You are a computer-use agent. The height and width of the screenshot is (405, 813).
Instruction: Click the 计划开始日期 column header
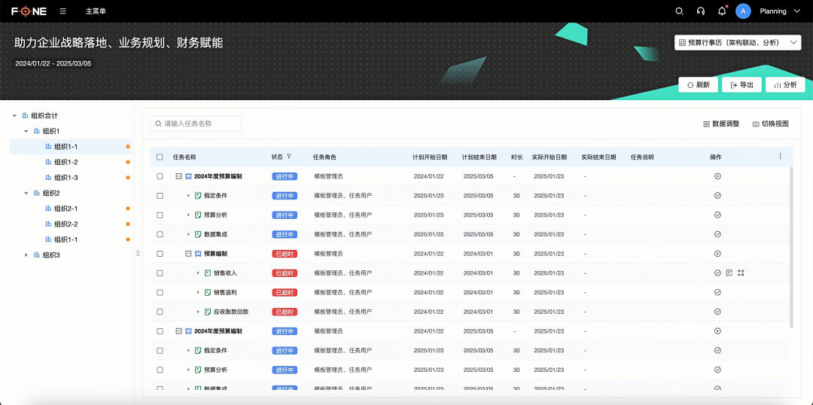tap(429, 157)
